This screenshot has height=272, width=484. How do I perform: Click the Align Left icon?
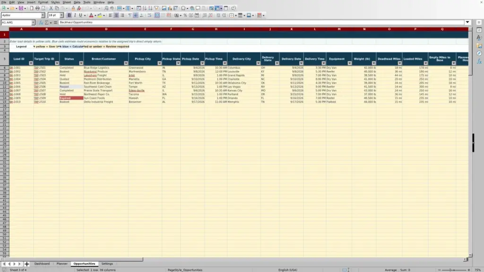111,16
